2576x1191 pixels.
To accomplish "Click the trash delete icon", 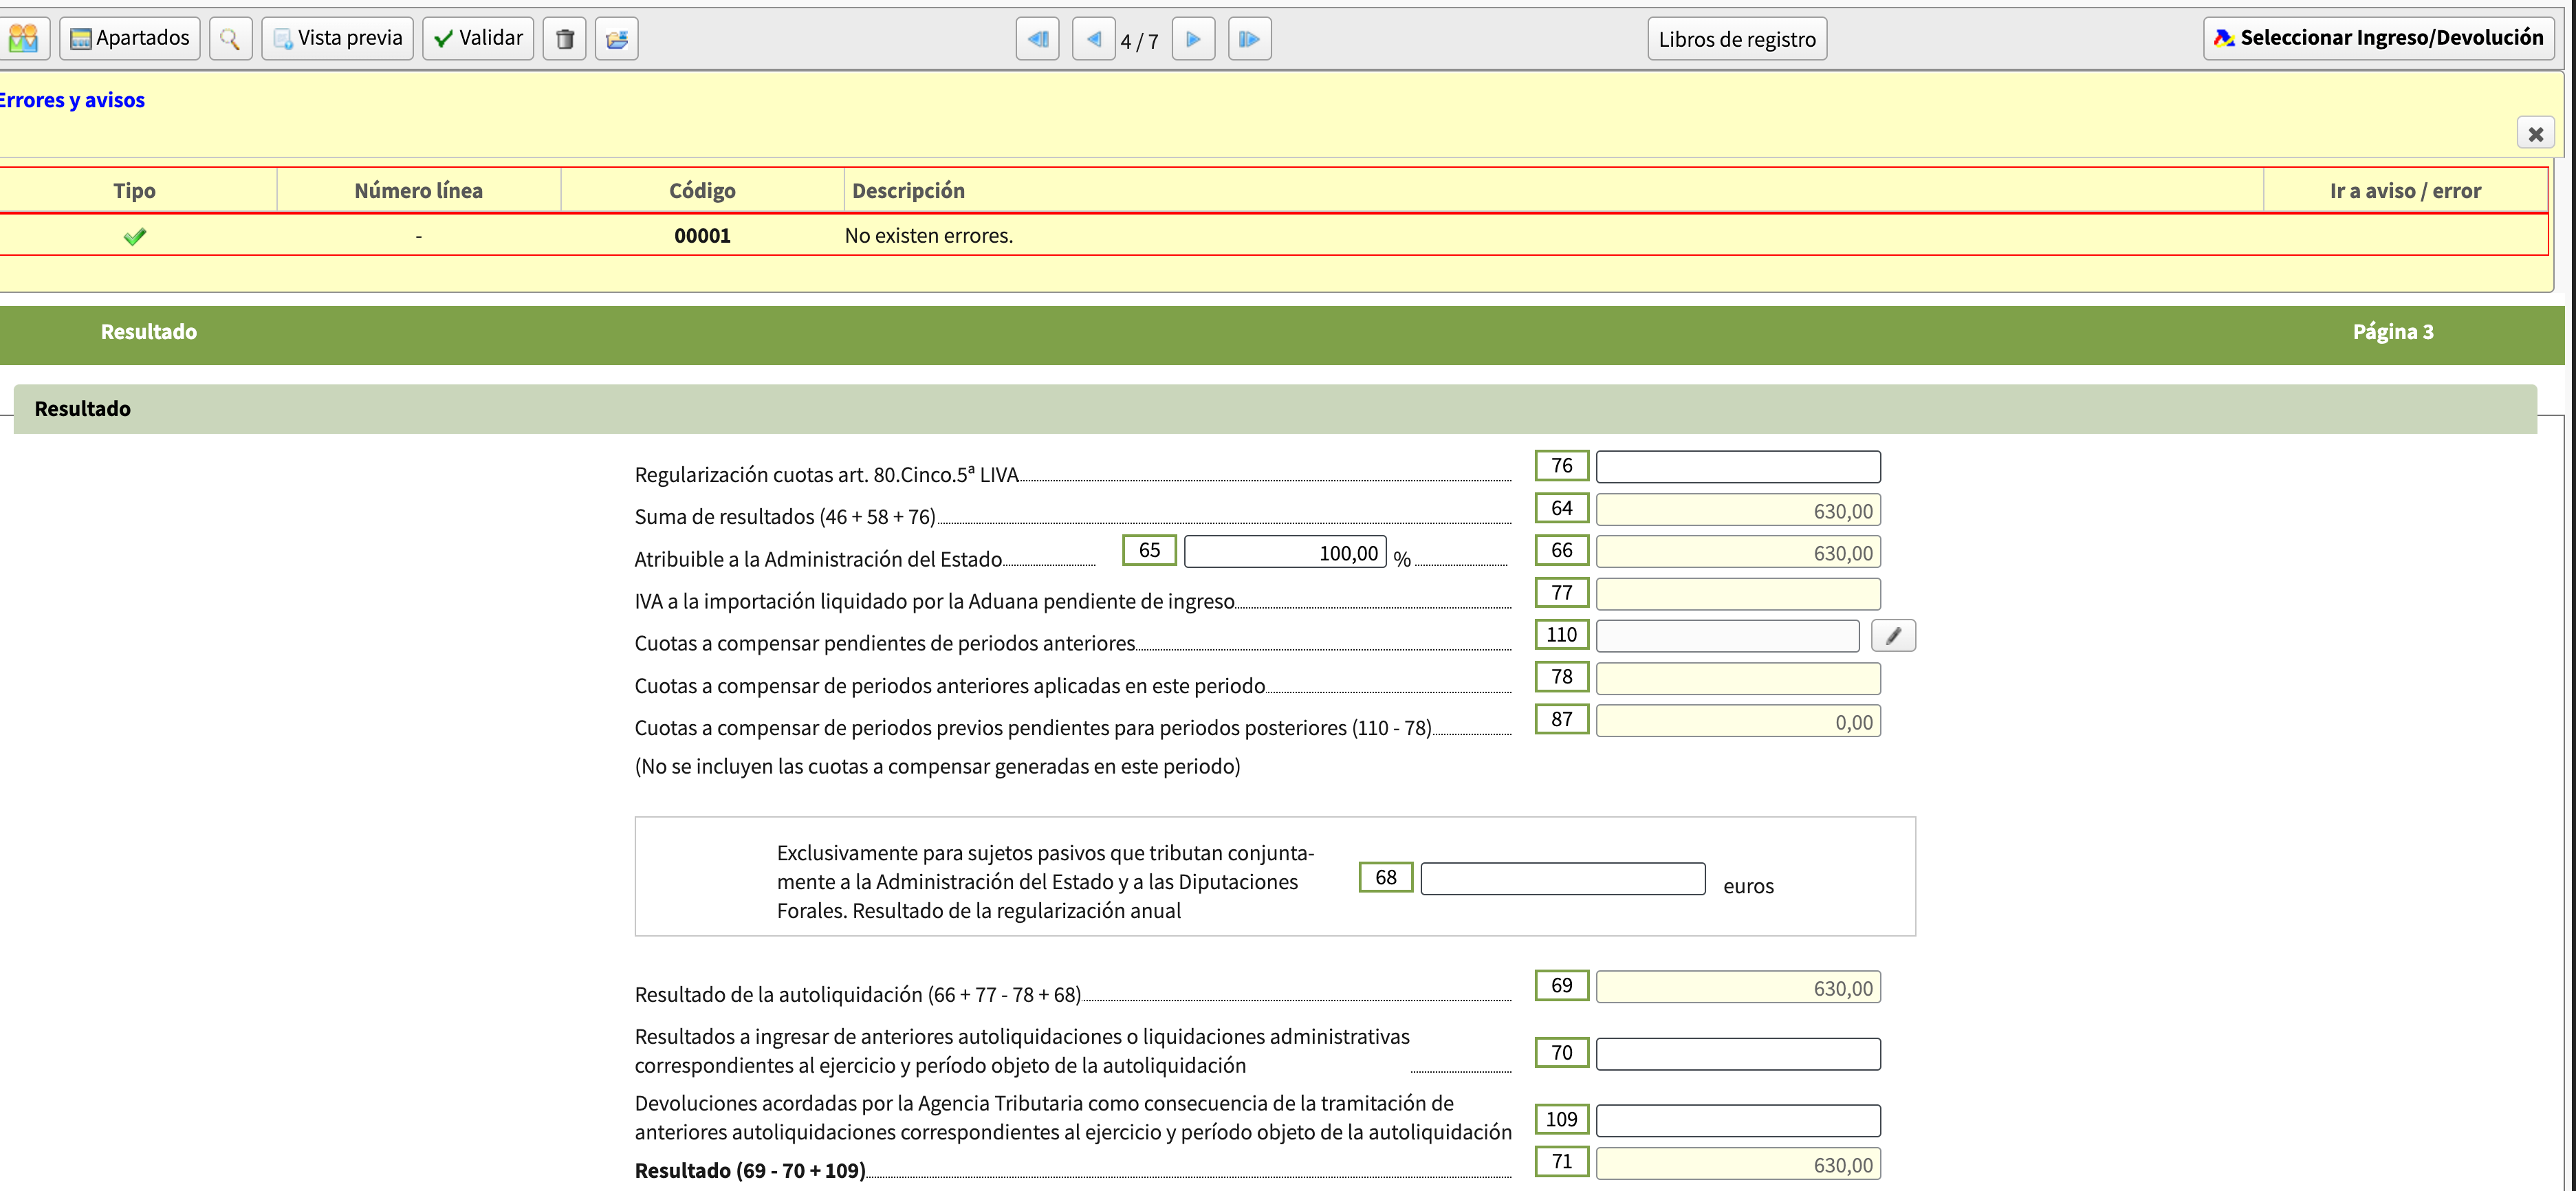I will 564,38.
